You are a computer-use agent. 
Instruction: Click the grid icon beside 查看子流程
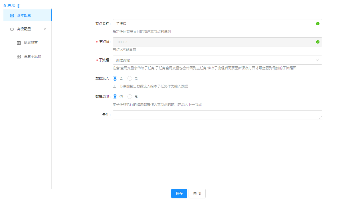tap(19, 57)
